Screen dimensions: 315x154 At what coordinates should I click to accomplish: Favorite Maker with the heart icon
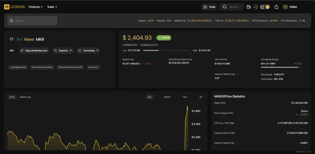point(11,39)
